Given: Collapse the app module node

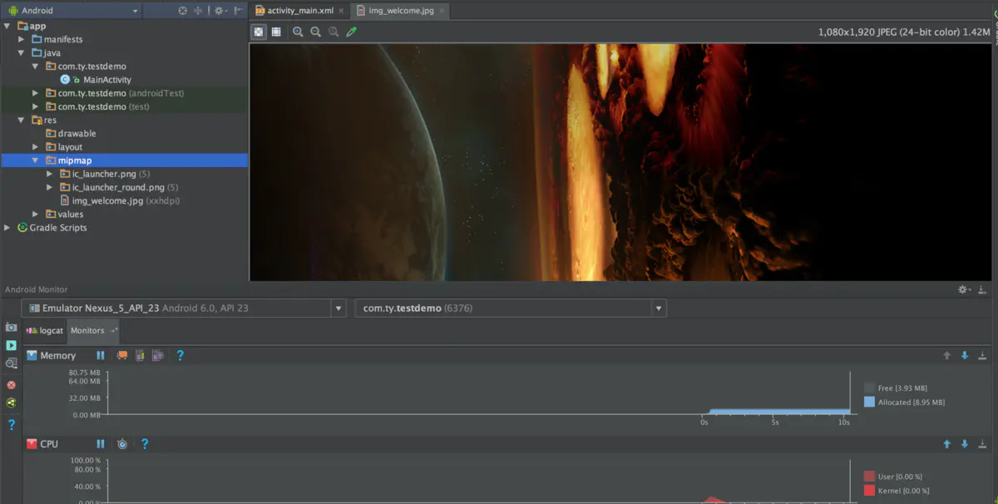Looking at the screenshot, I should coord(7,26).
